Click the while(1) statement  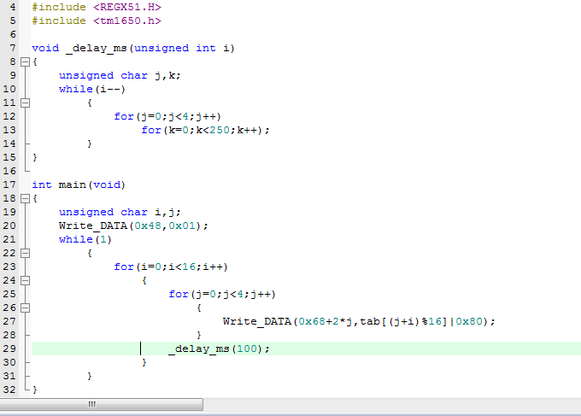pyautogui.click(x=85, y=240)
